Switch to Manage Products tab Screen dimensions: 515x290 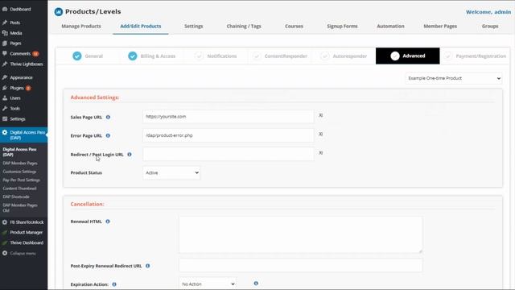coord(81,26)
